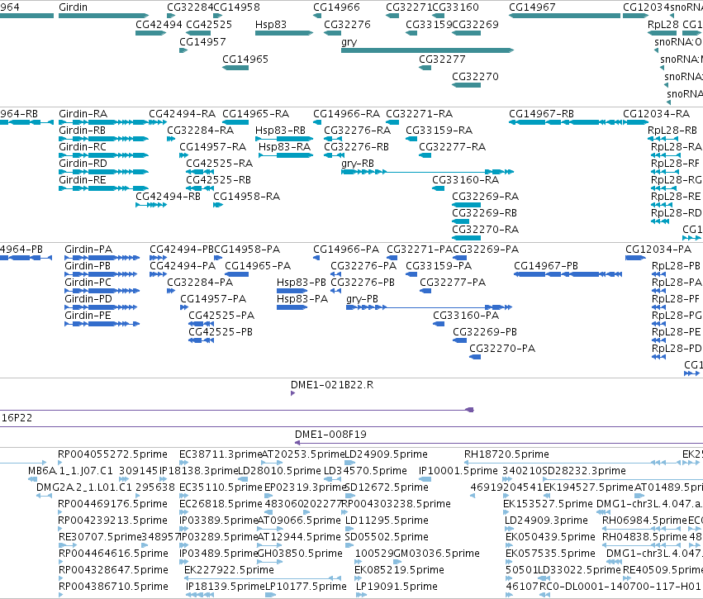Image resolution: width=703 pixels, height=599 pixels.
Task: Select the CG14967 gene bar
Action: (x=564, y=16)
